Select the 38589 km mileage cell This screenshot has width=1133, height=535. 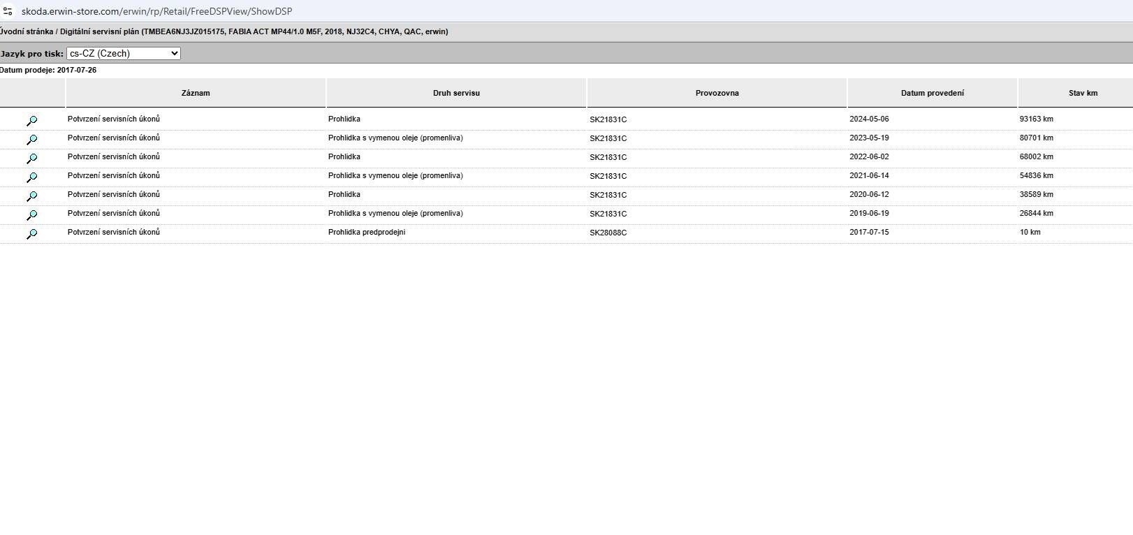pos(1036,194)
